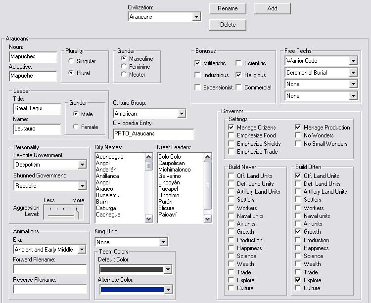The height and width of the screenshot is (303, 371).
Task: Open the Warrior Code free tech dropdown
Action: (321, 61)
